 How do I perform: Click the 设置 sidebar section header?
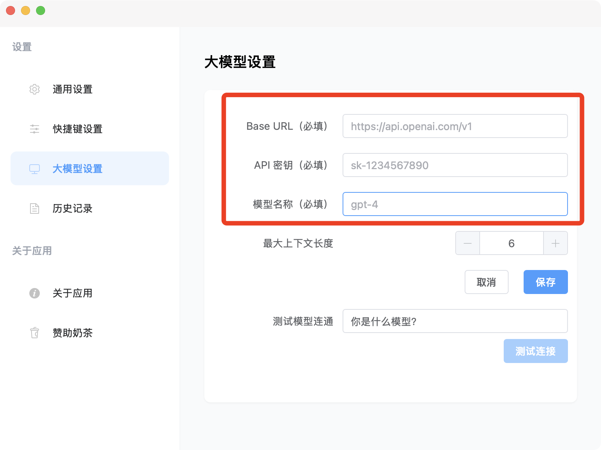22,47
